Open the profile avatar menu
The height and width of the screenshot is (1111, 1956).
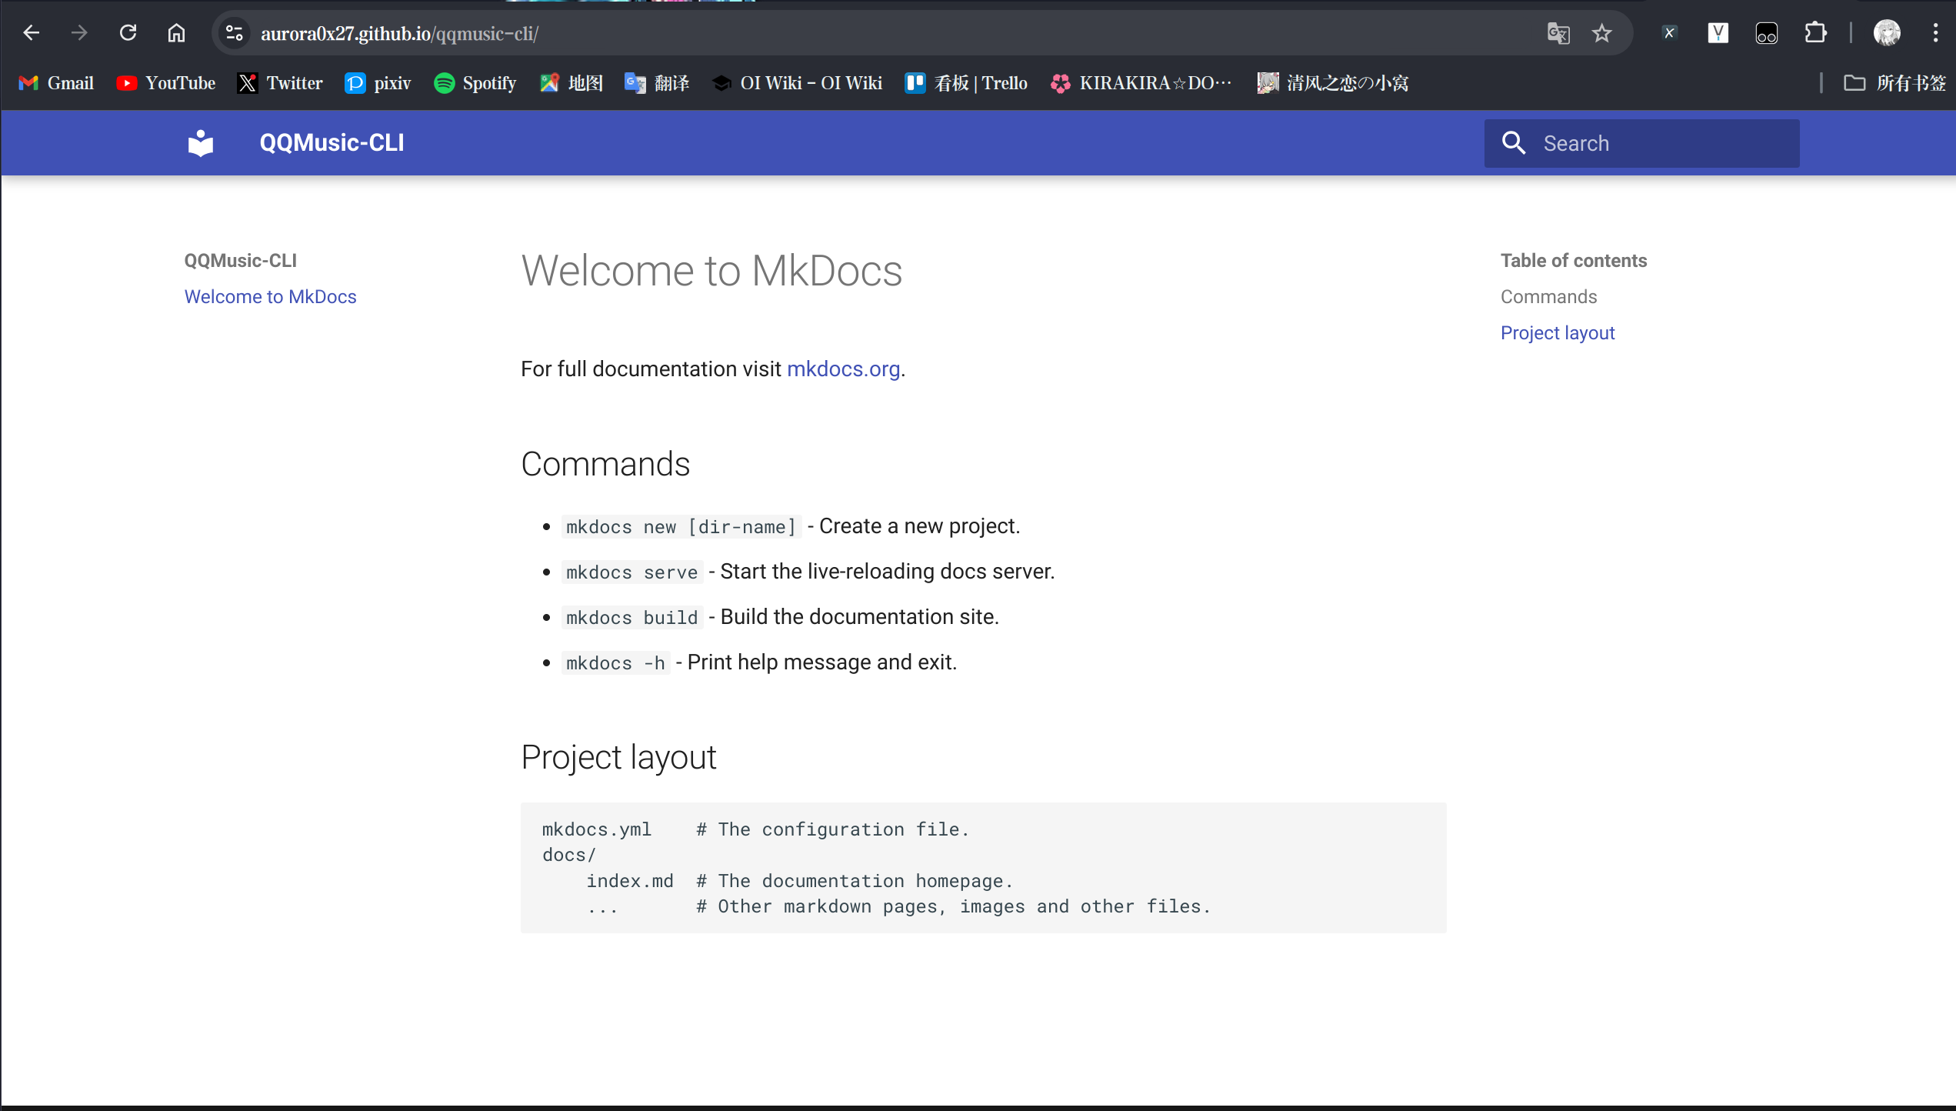[x=1887, y=33]
